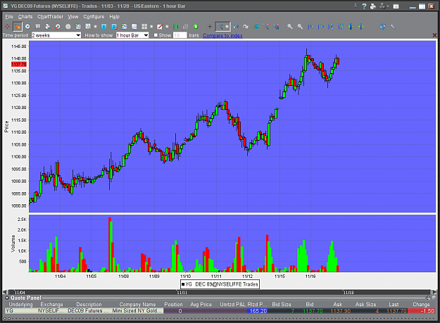Open the View menu
The image size is (440, 323).
73,17
